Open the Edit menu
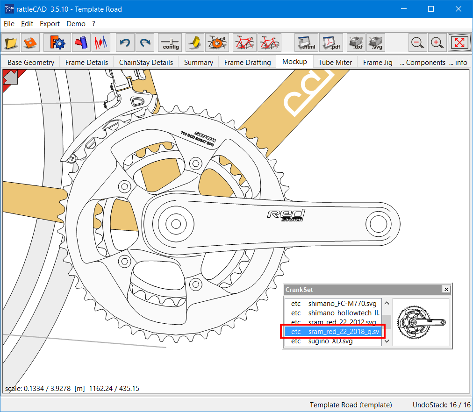The width and height of the screenshot is (473, 412). [x=27, y=24]
